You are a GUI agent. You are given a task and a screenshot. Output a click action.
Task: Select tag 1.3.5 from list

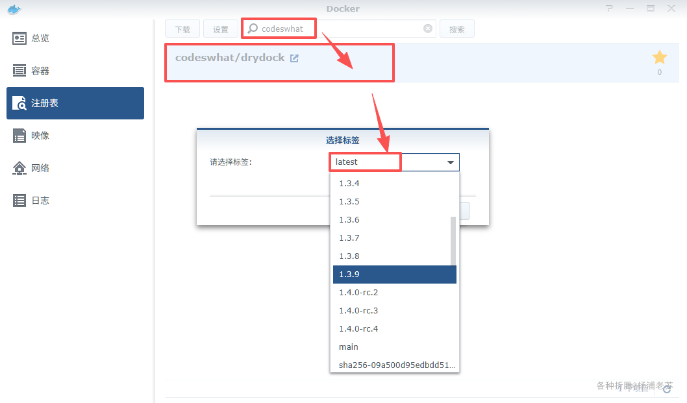tap(394, 201)
